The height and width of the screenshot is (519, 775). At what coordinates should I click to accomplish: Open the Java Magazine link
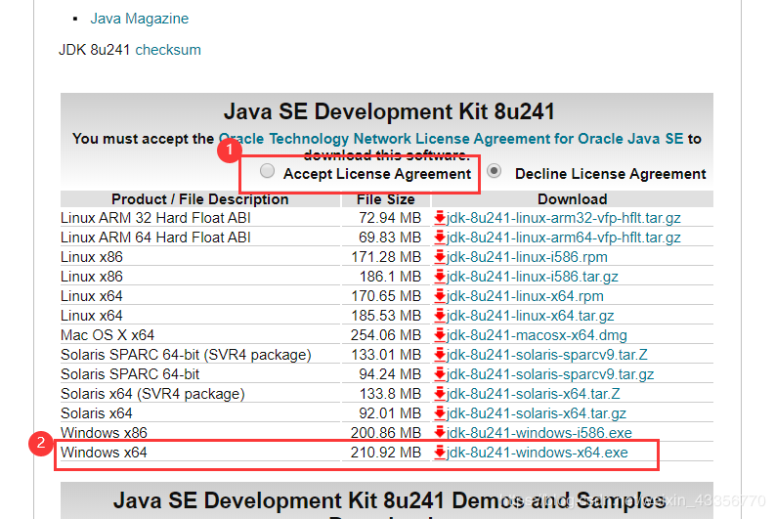[140, 19]
